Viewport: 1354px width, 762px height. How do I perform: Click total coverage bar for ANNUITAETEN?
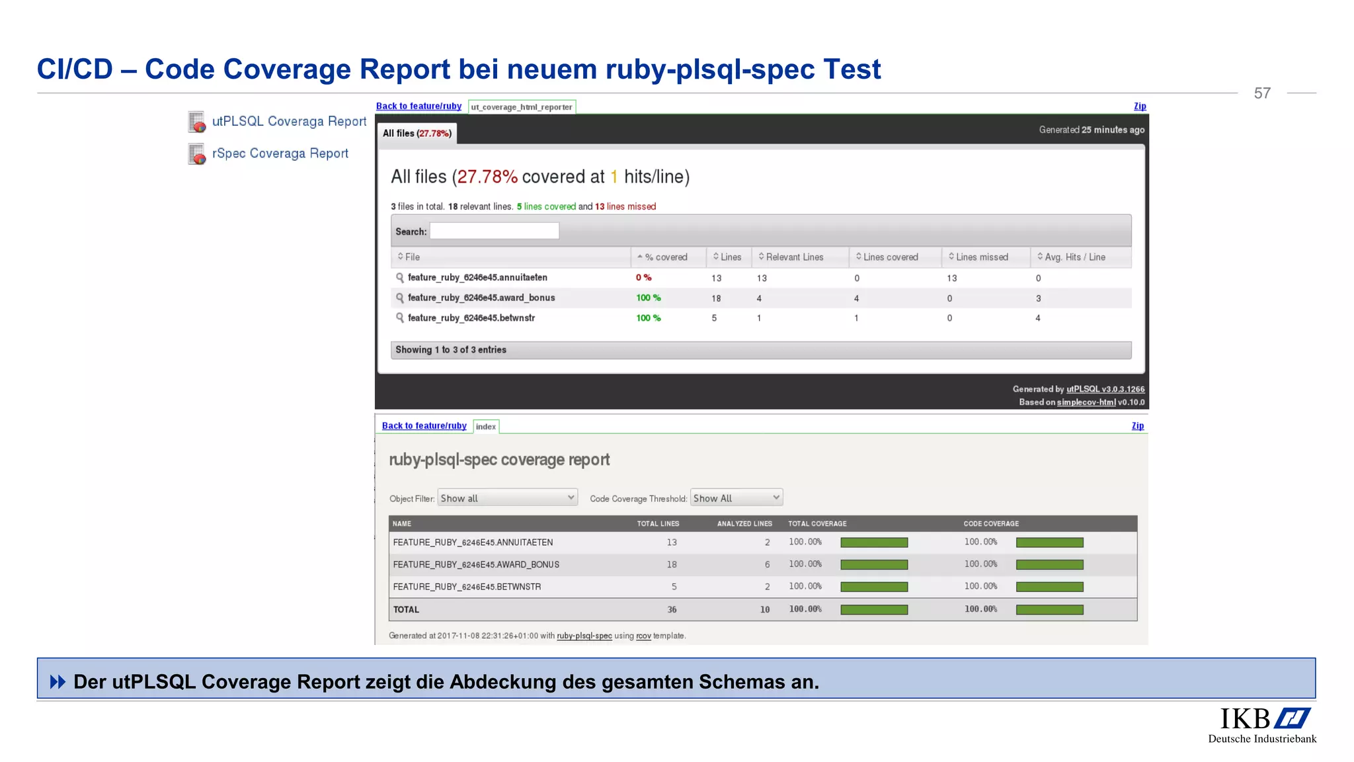click(874, 543)
